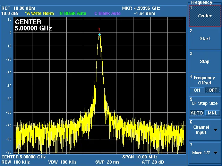Click the C Blank Auto trace label
Image resolution: width=222 pixels, height=166 pixels.
(x=108, y=13)
